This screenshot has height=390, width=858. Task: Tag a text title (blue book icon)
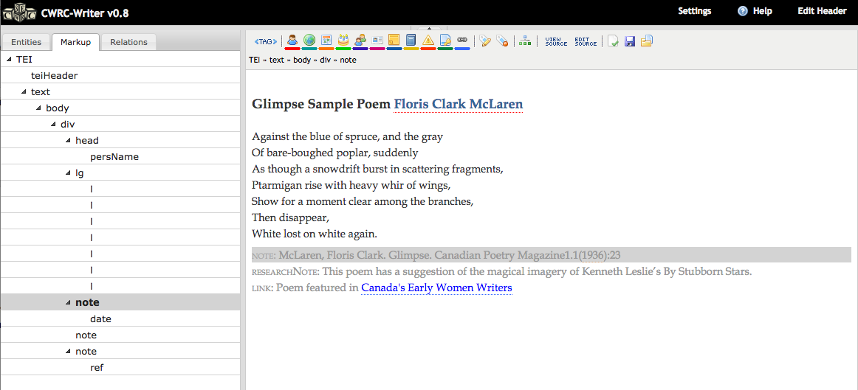point(411,41)
